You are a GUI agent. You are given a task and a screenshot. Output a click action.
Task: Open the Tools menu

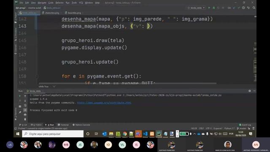pyautogui.click(x=74, y=3)
